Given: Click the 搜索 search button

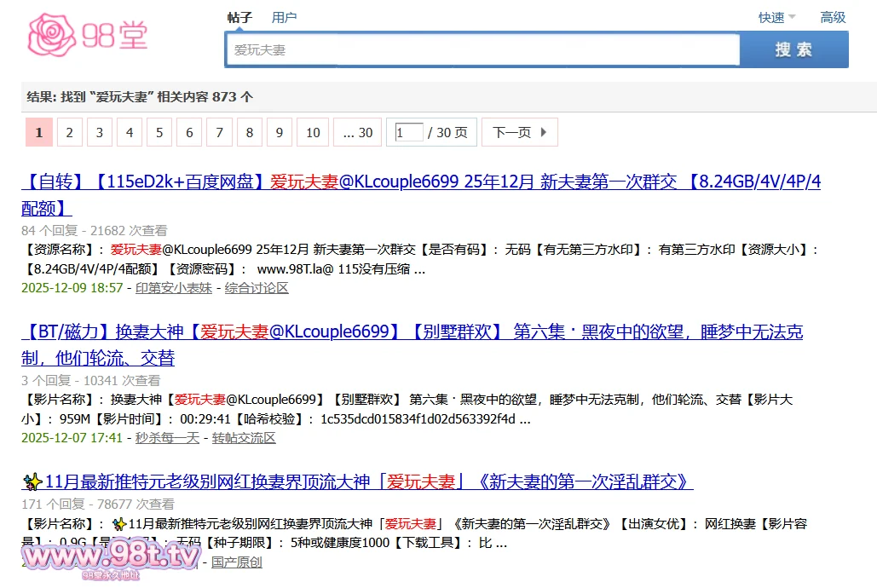Looking at the screenshot, I should click(794, 49).
